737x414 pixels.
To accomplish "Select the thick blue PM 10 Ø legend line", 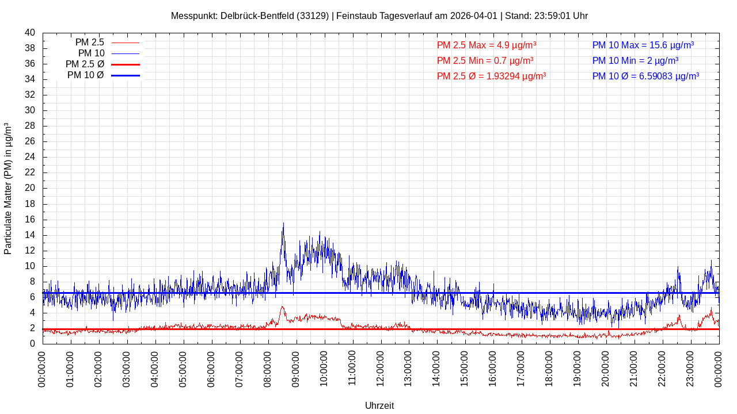I will pyautogui.click(x=125, y=75).
